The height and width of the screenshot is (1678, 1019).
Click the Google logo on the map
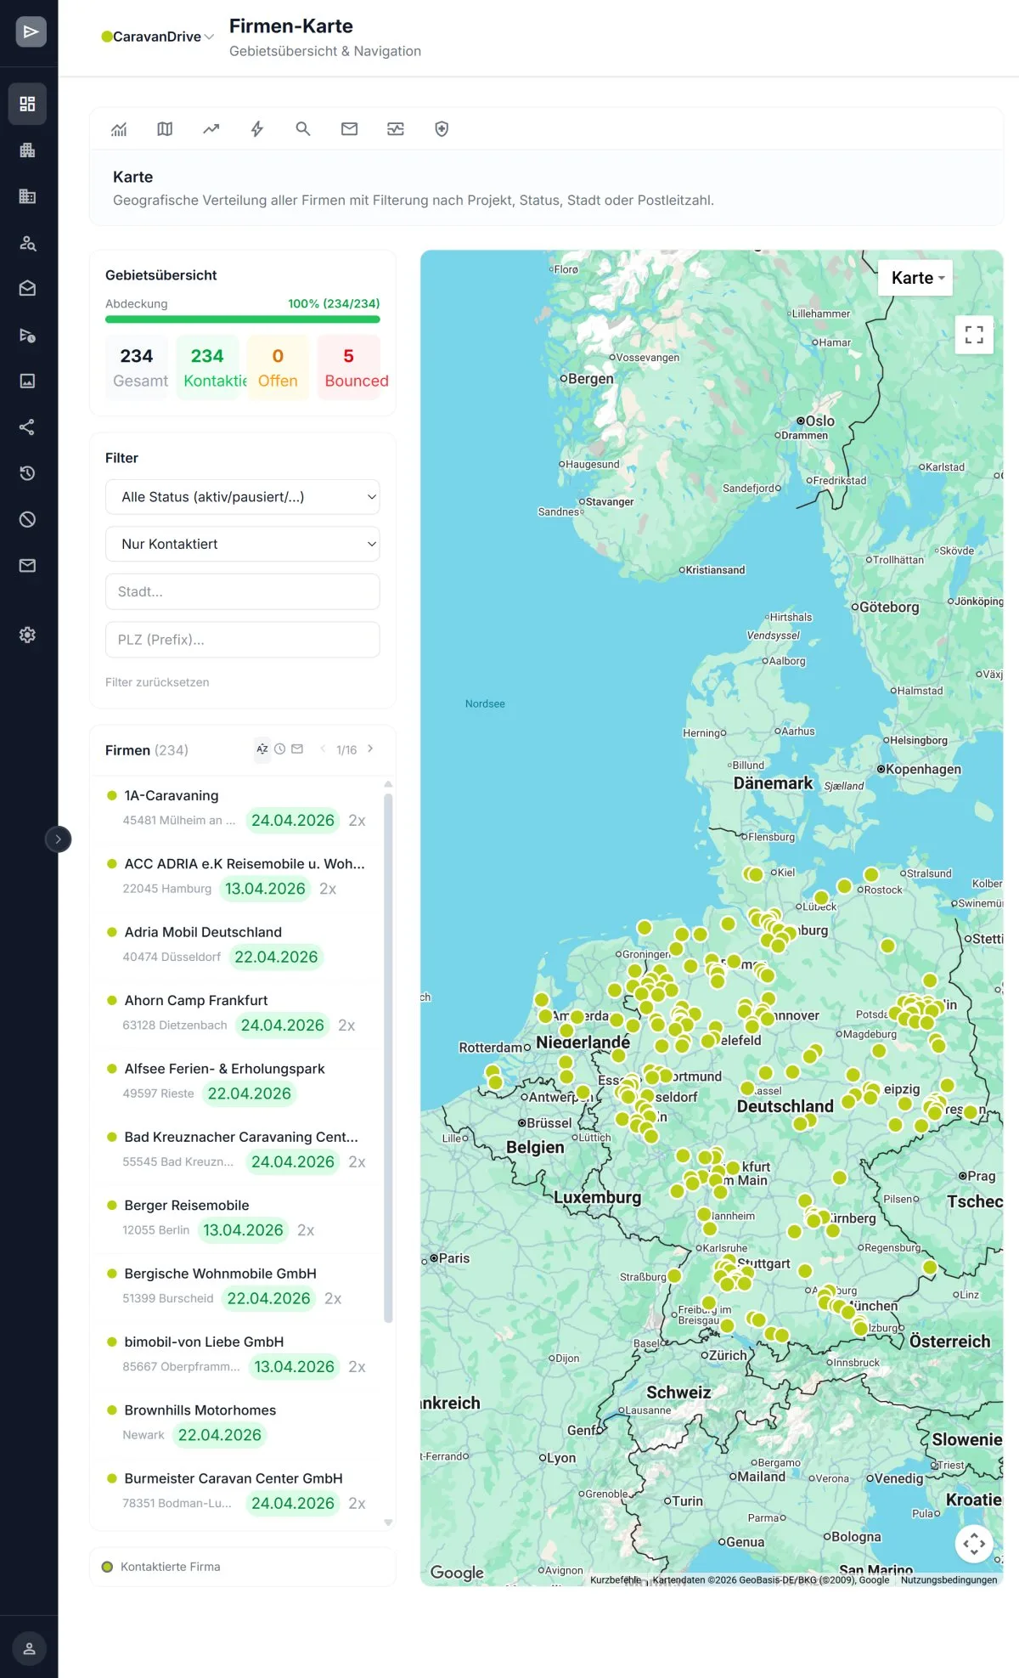457,1573
